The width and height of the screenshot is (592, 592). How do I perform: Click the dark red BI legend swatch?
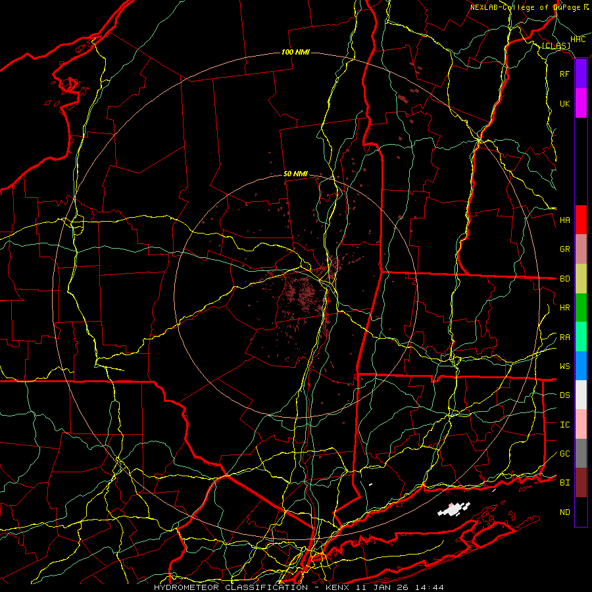pos(581,483)
